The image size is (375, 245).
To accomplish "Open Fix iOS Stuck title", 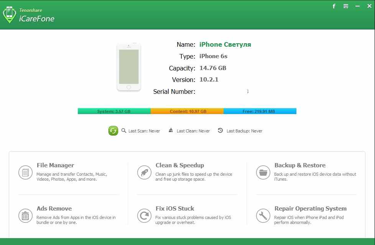I will (x=175, y=209).
